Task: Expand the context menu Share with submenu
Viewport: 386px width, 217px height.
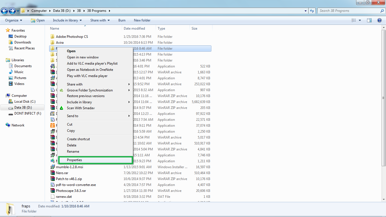Action: coord(96,84)
